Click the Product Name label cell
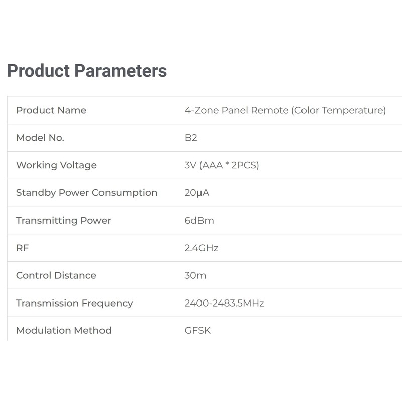Viewport: 402px width, 402px height. point(51,110)
